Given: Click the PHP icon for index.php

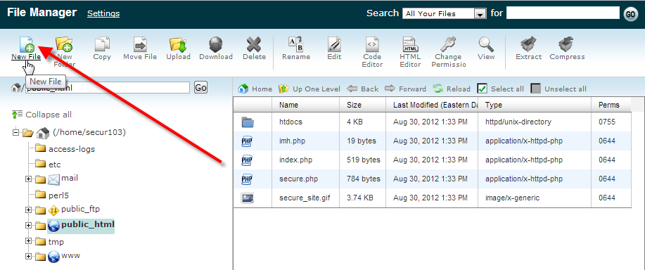Looking at the screenshot, I should (x=247, y=160).
